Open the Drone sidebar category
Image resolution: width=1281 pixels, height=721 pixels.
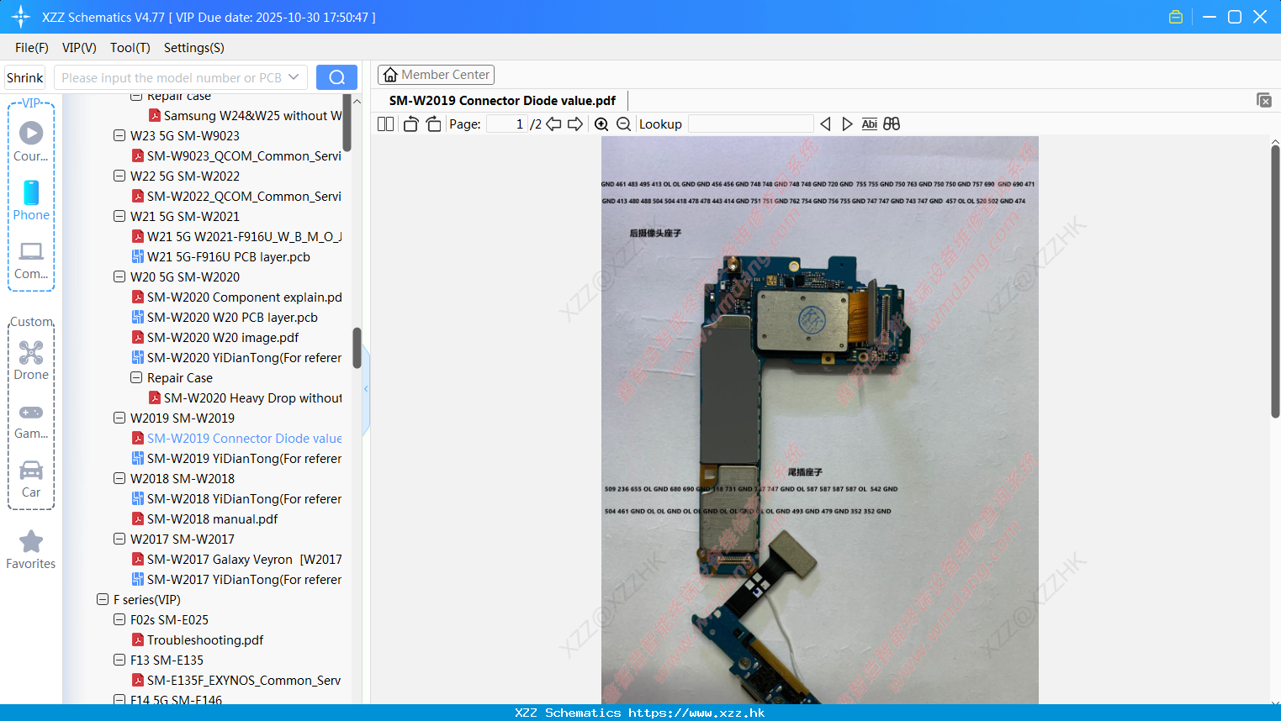(31, 360)
